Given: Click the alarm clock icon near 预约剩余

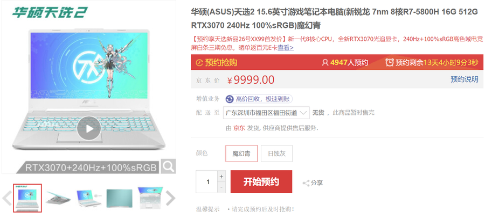Looking at the screenshot, I should point(390,62).
